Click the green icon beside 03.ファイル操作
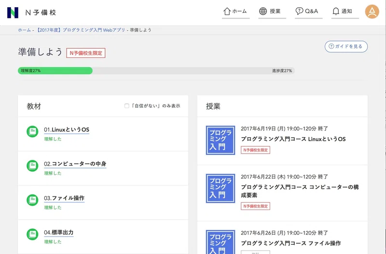 pyautogui.click(x=32, y=200)
